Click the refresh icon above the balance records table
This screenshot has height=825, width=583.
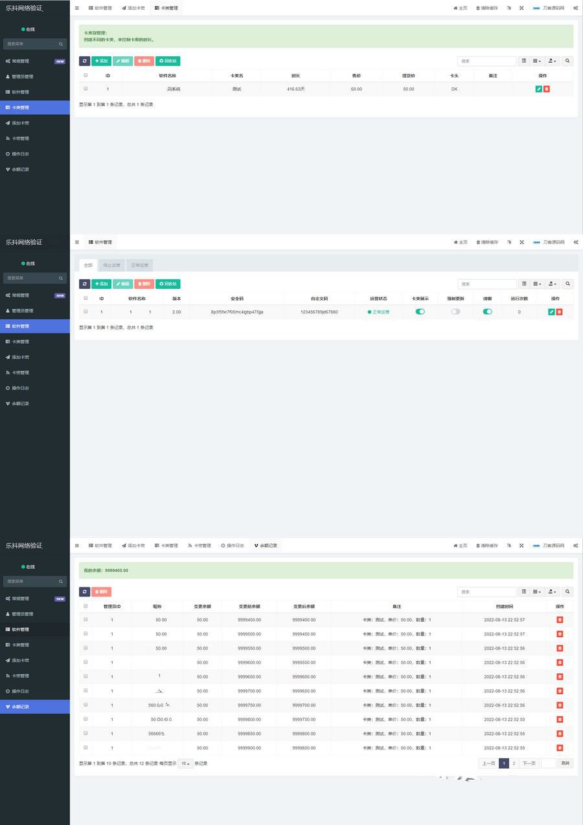coord(85,592)
